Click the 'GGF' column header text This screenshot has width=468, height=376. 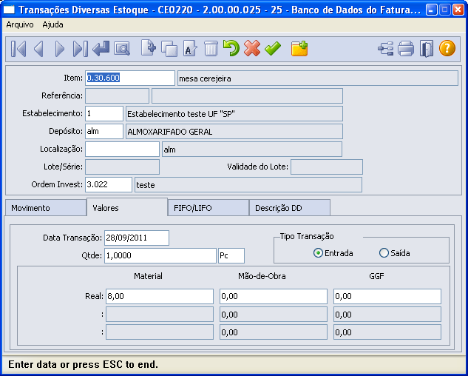coord(376,276)
